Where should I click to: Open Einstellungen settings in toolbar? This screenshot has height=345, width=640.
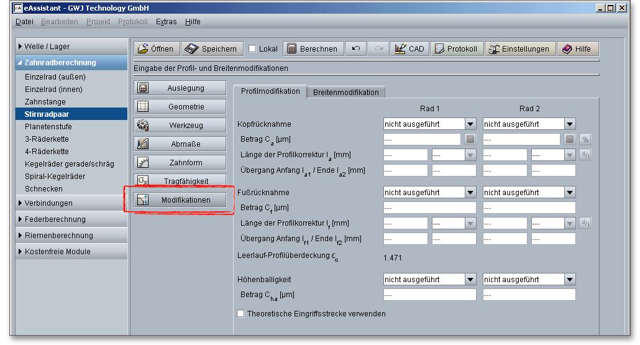point(520,49)
